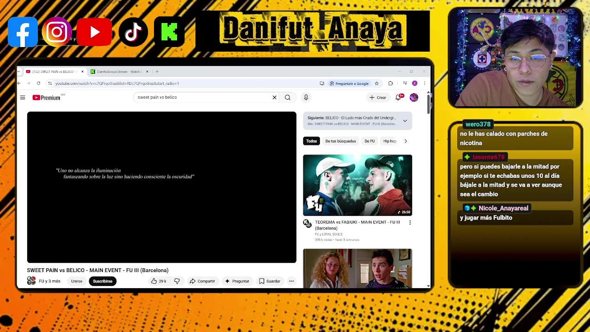Click the Guardar button

pyautogui.click(x=270, y=281)
